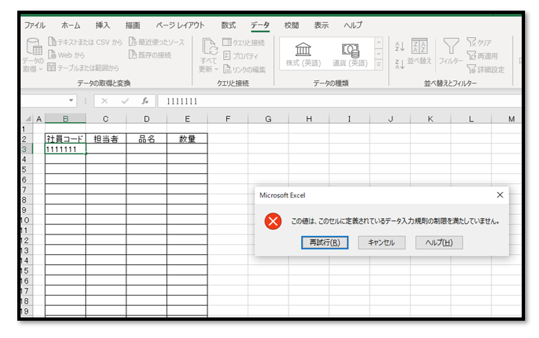Click the insert function fx icon
The image size is (539, 338).
(145, 101)
